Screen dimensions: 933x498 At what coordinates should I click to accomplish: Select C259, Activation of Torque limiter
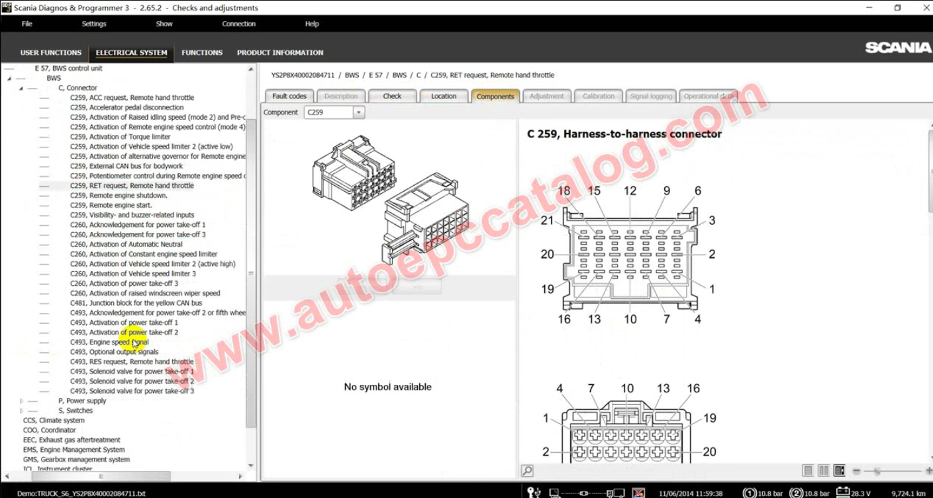pos(121,137)
